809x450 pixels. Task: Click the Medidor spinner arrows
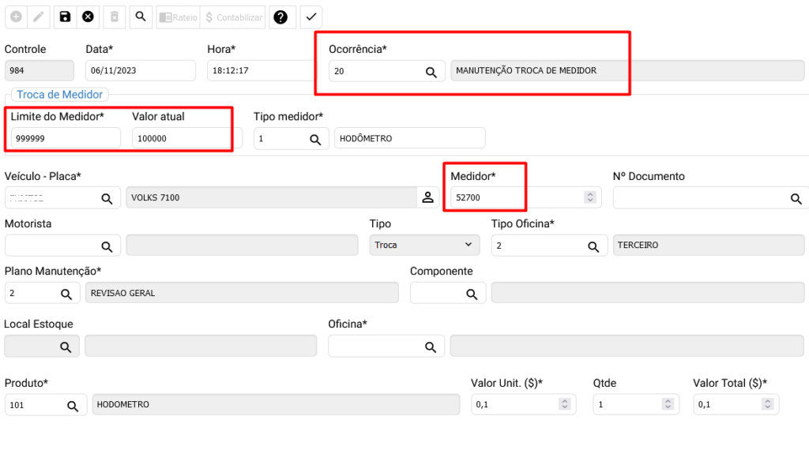589,197
